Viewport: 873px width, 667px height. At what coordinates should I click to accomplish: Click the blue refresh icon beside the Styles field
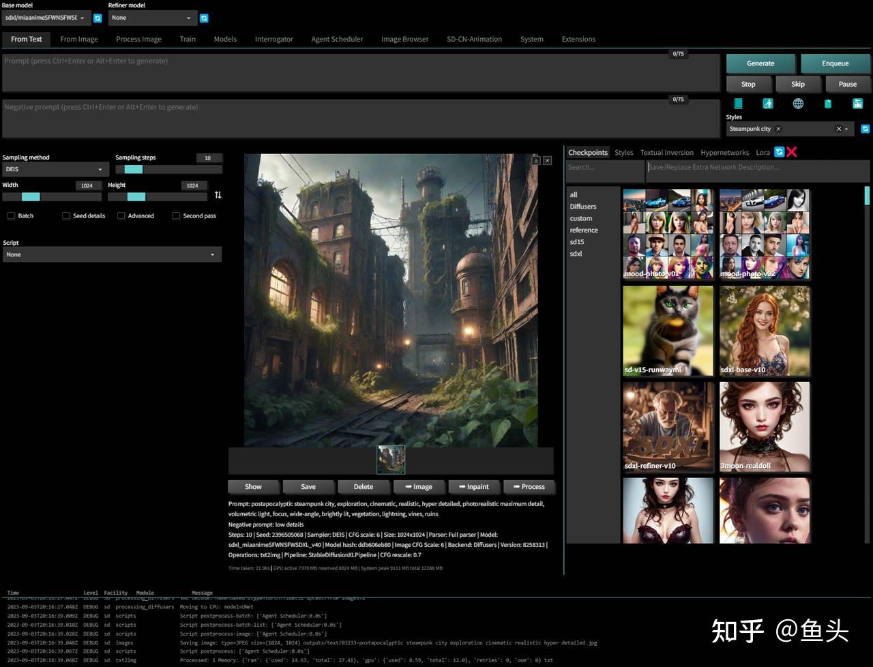[x=865, y=128]
